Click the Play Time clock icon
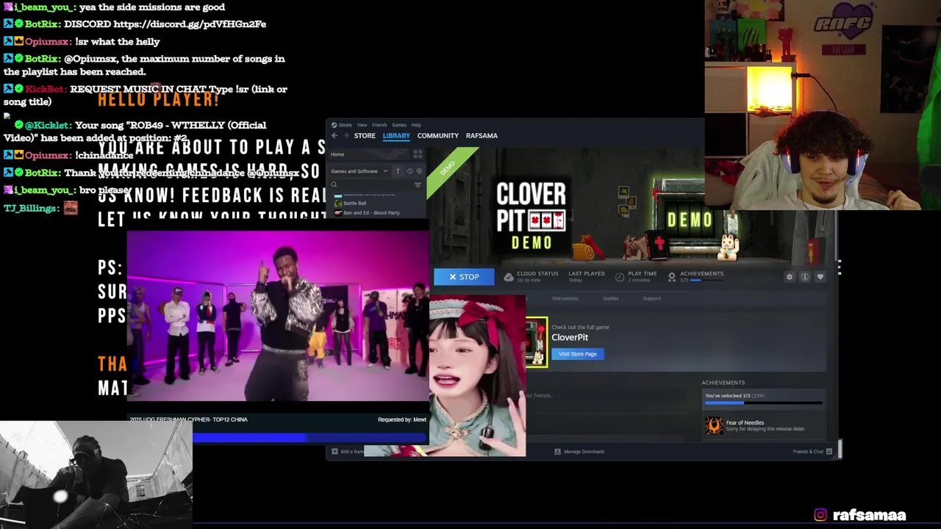 tap(619, 277)
